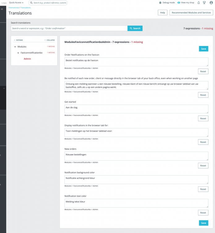Click the top Save button
Screen dimensions: 215x233
click(204, 49)
